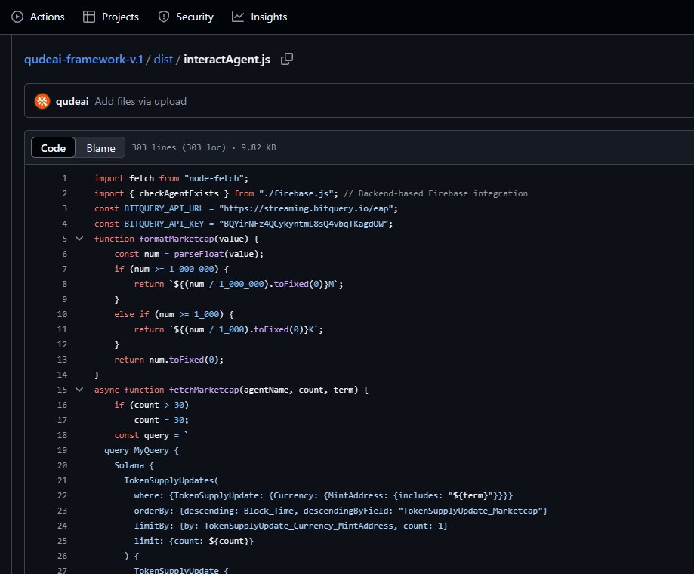
Task: Click the fetchMarketcap function name
Action: (204, 390)
